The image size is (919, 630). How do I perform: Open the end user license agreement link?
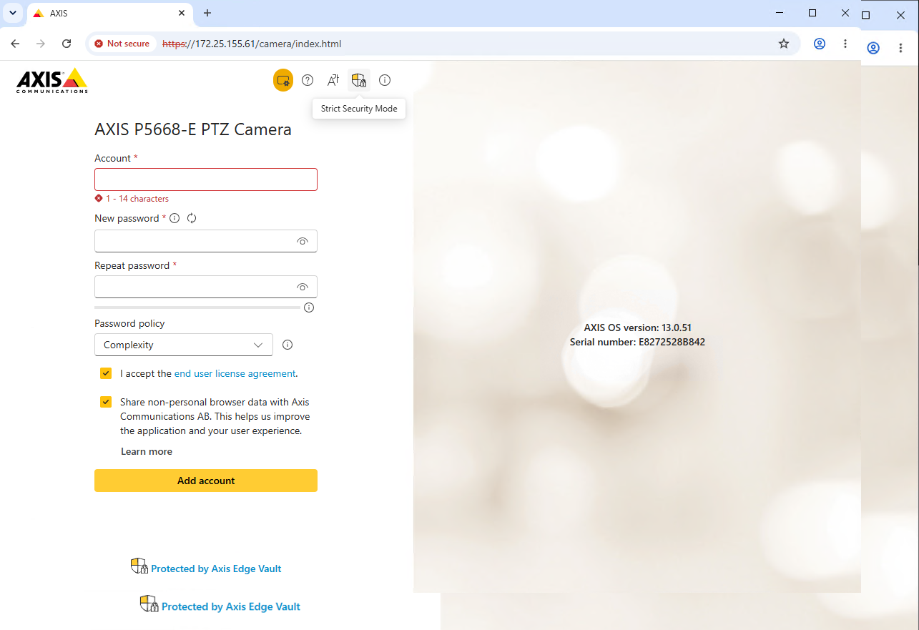235,373
